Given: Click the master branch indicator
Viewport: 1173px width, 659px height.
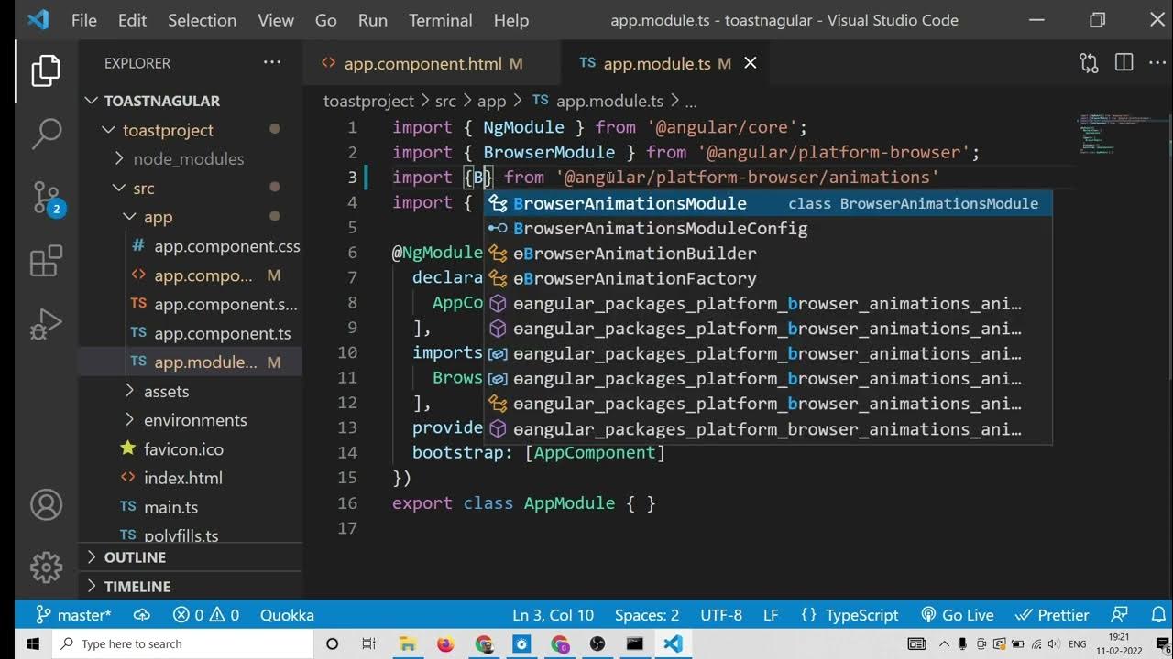Looking at the screenshot, I should point(73,615).
